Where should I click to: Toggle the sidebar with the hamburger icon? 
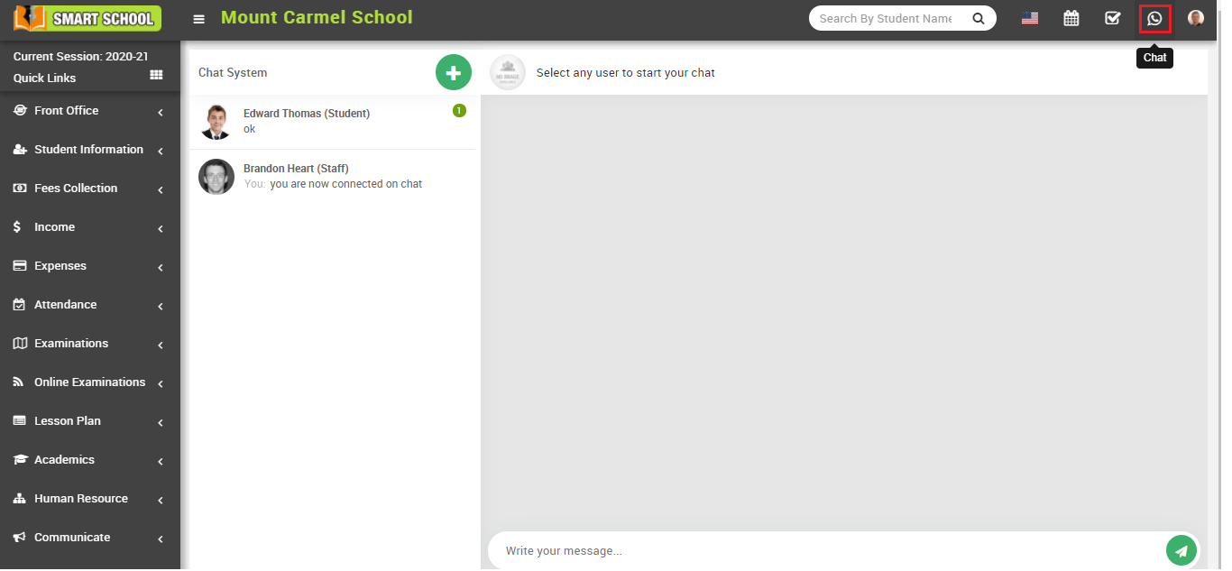click(x=198, y=18)
